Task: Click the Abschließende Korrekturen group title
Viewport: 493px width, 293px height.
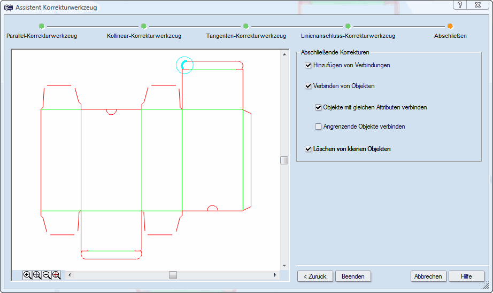Action: [335, 52]
